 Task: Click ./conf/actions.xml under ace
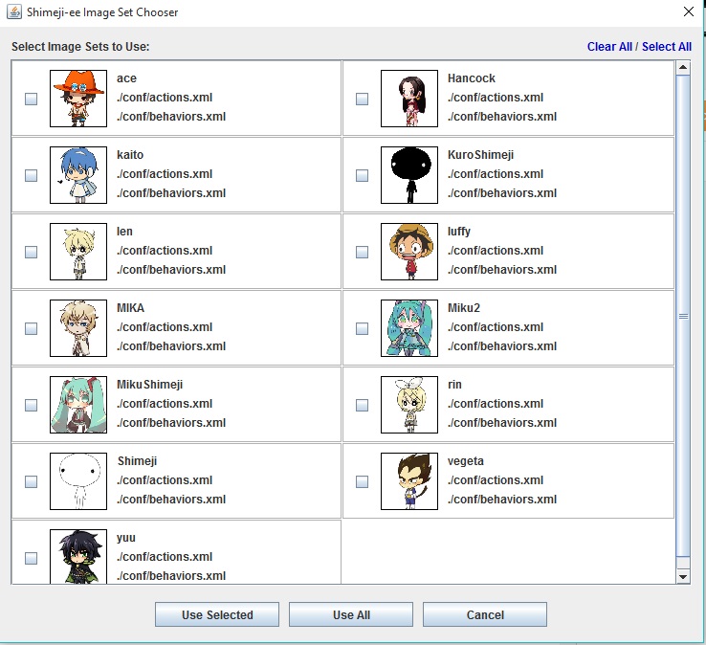tap(165, 98)
